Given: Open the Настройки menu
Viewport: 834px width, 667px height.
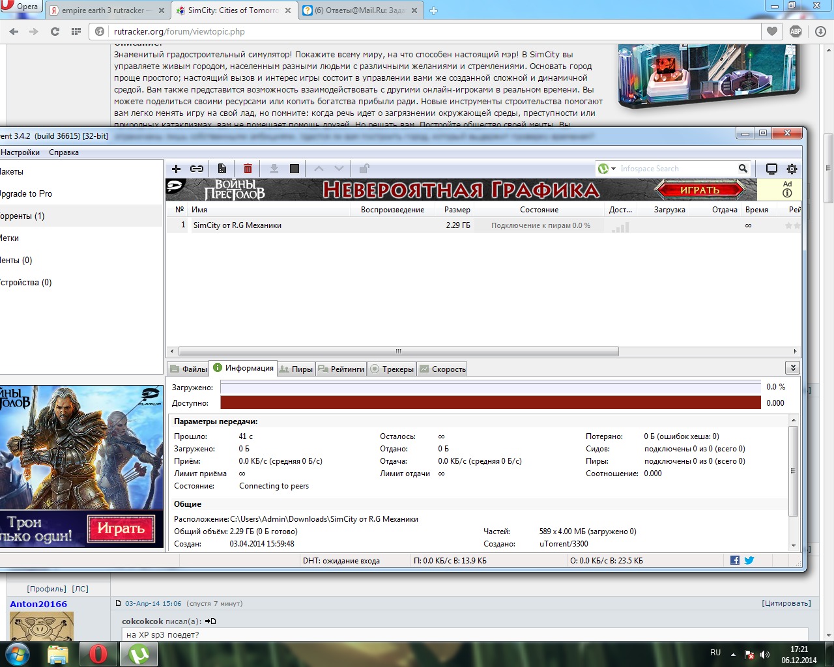Looking at the screenshot, I should pyautogui.click(x=20, y=152).
